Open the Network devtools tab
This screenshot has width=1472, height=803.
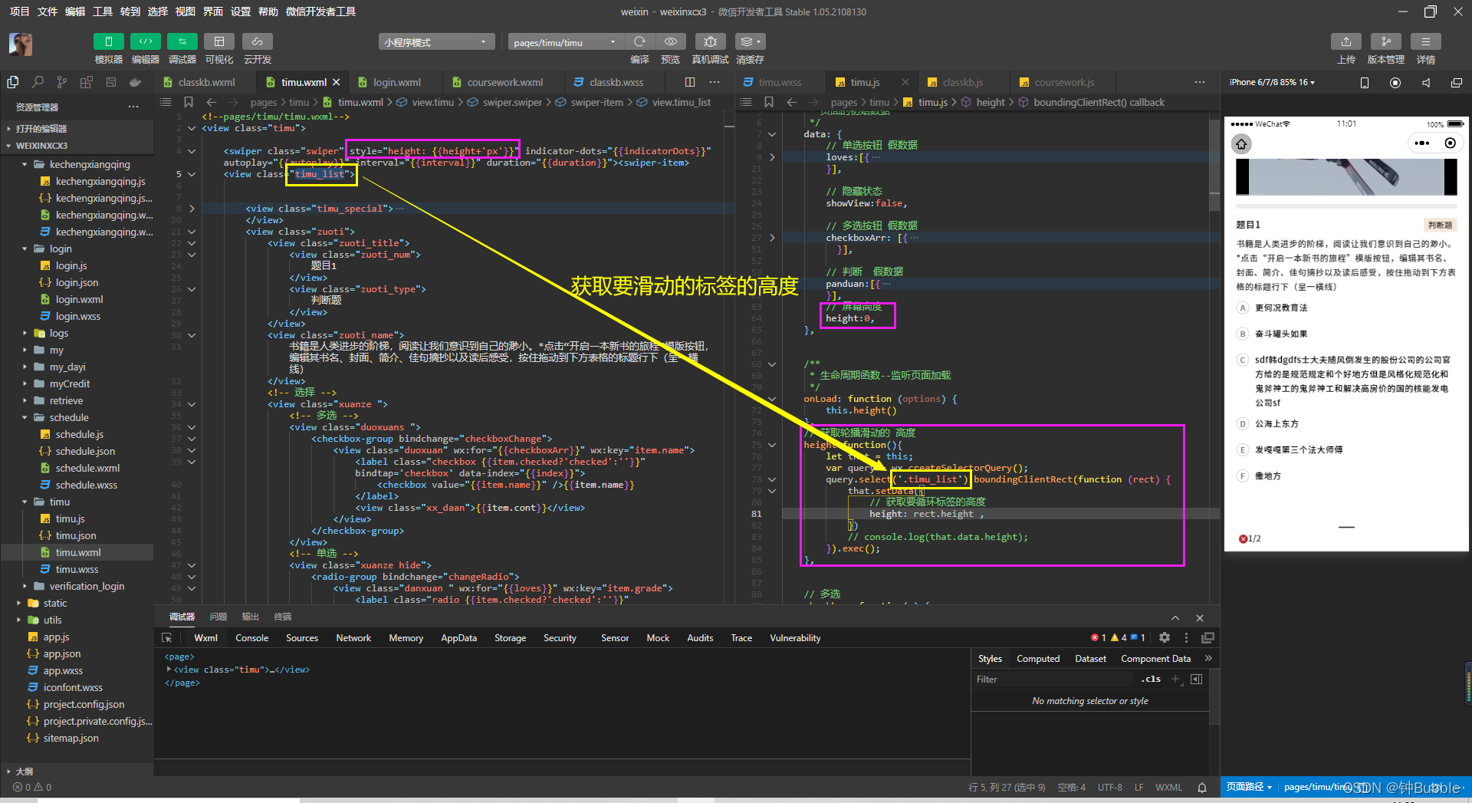click(x=353, y=638)
